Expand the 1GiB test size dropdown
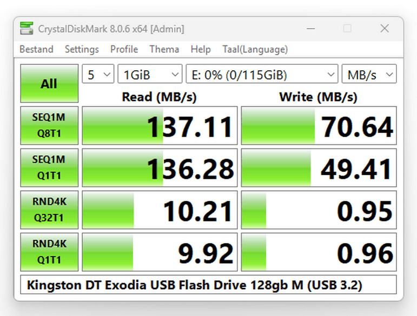The image size is (417, 316). (x=150, y=74)
